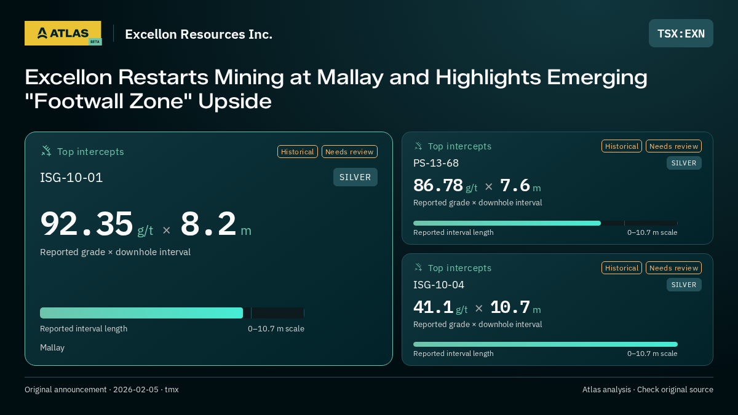This screenshot has height=415, width=738.
Task: Click the drill icon in the PS-13-68 card
Action: (x=418, y=146)
